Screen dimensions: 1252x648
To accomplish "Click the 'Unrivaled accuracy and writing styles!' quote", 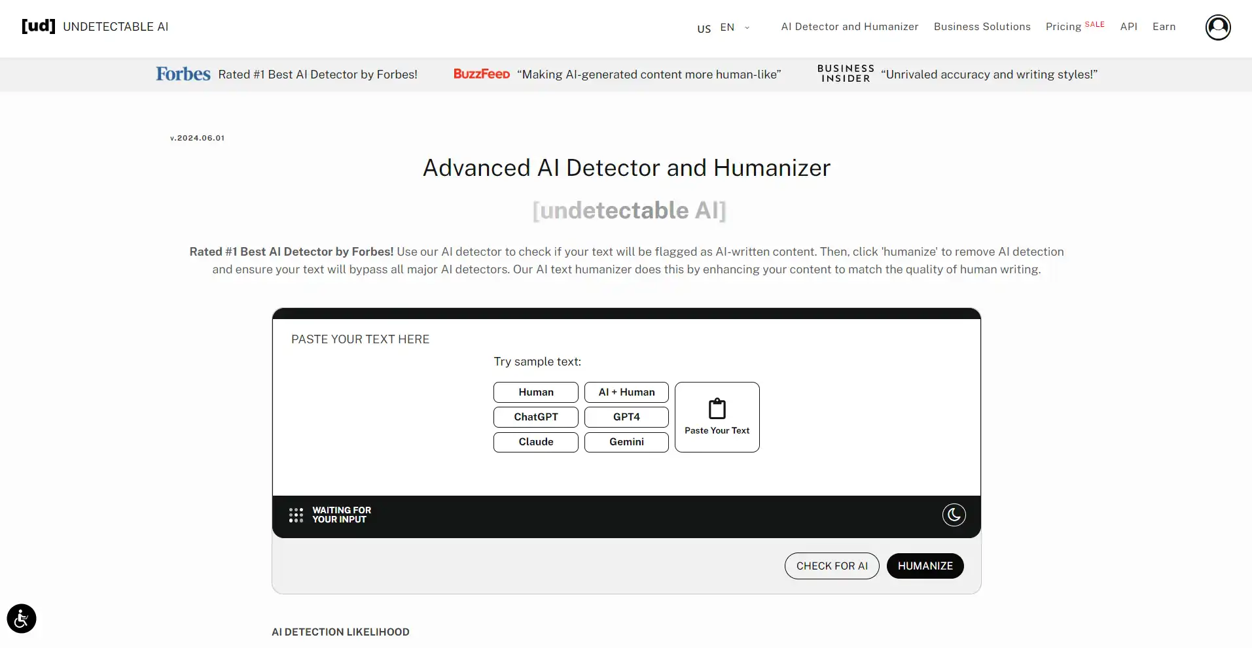I will (989, 75).
